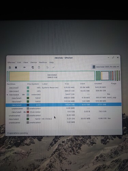Sort by the Size column header
Image resolution: width=128 pixels, height=171 pixels.
pyautogui.click(x=67, y=84)
